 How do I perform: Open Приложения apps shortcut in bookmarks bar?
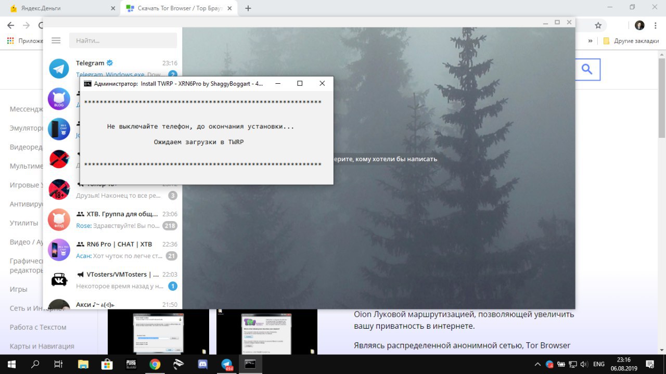pos(25,41)
